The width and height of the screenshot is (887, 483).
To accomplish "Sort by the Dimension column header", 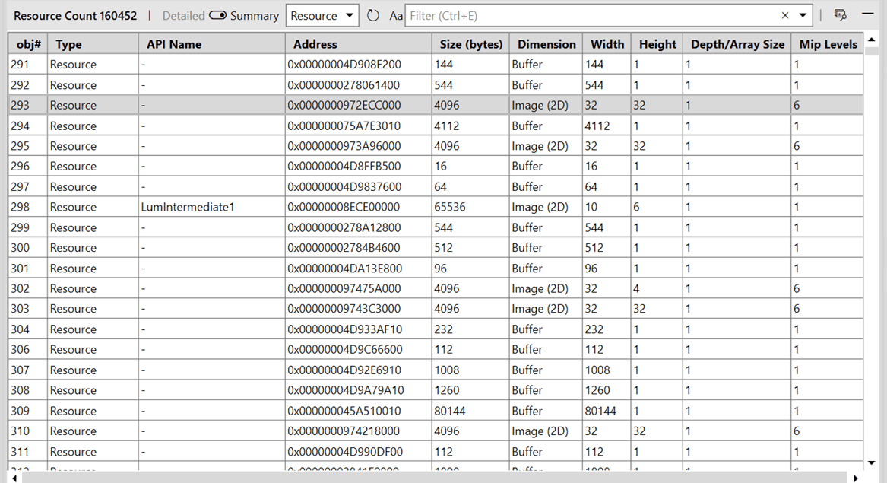I will [x=546, y=44].
